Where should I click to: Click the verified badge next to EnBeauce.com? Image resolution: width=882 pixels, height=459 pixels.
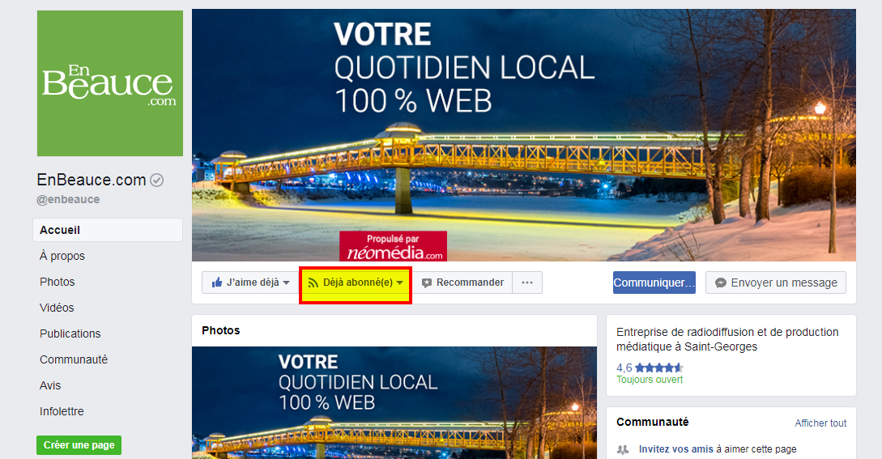[157, 180]
